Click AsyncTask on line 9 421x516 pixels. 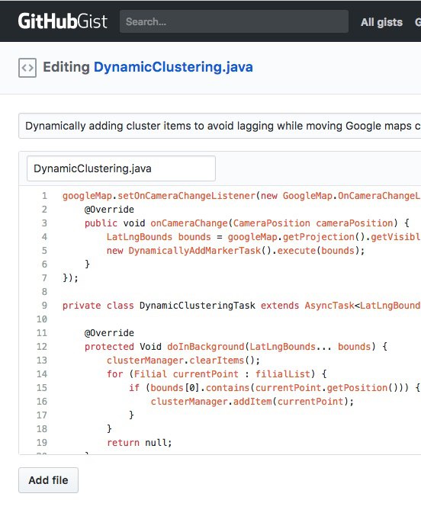(x=329, y=306)
